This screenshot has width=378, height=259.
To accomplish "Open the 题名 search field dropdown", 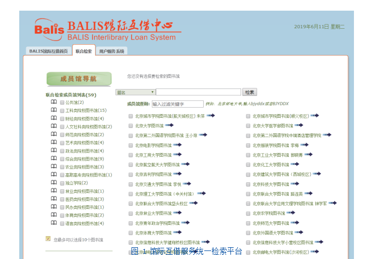I will 135,92.
